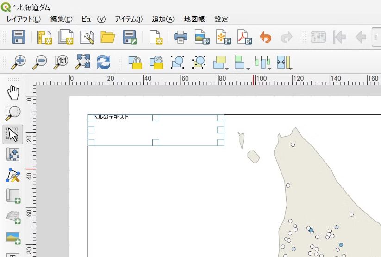Undo the last action
This screenshot has height=257, width=381.
tap(266, 37)
